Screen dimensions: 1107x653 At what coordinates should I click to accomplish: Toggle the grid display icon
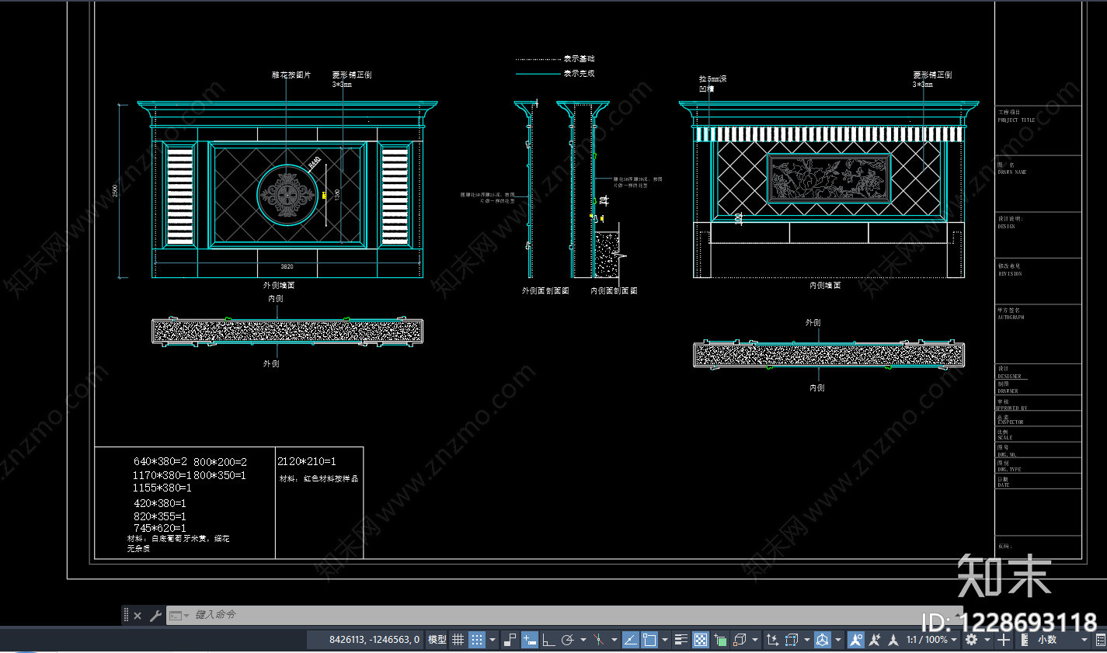[x=458, y=640]
